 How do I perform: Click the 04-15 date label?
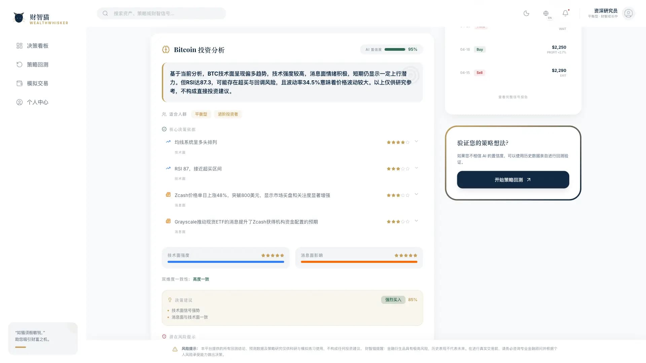pos(465,73)
